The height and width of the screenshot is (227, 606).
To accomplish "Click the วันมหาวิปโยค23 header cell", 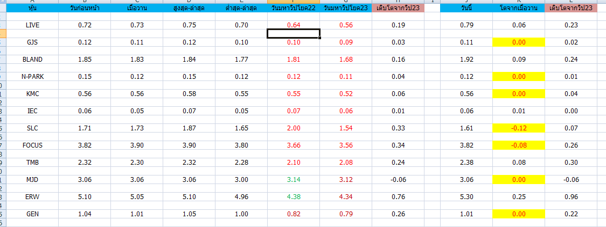I will (346, 8).
